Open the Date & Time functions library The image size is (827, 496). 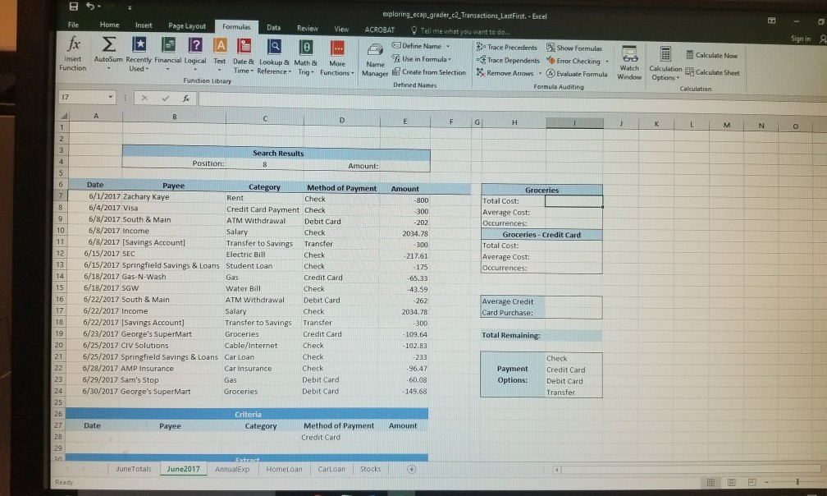[x=243, y=55]
